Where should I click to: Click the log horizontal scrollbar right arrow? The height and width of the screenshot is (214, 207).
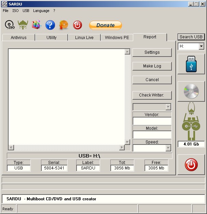(x=122, y=147)
